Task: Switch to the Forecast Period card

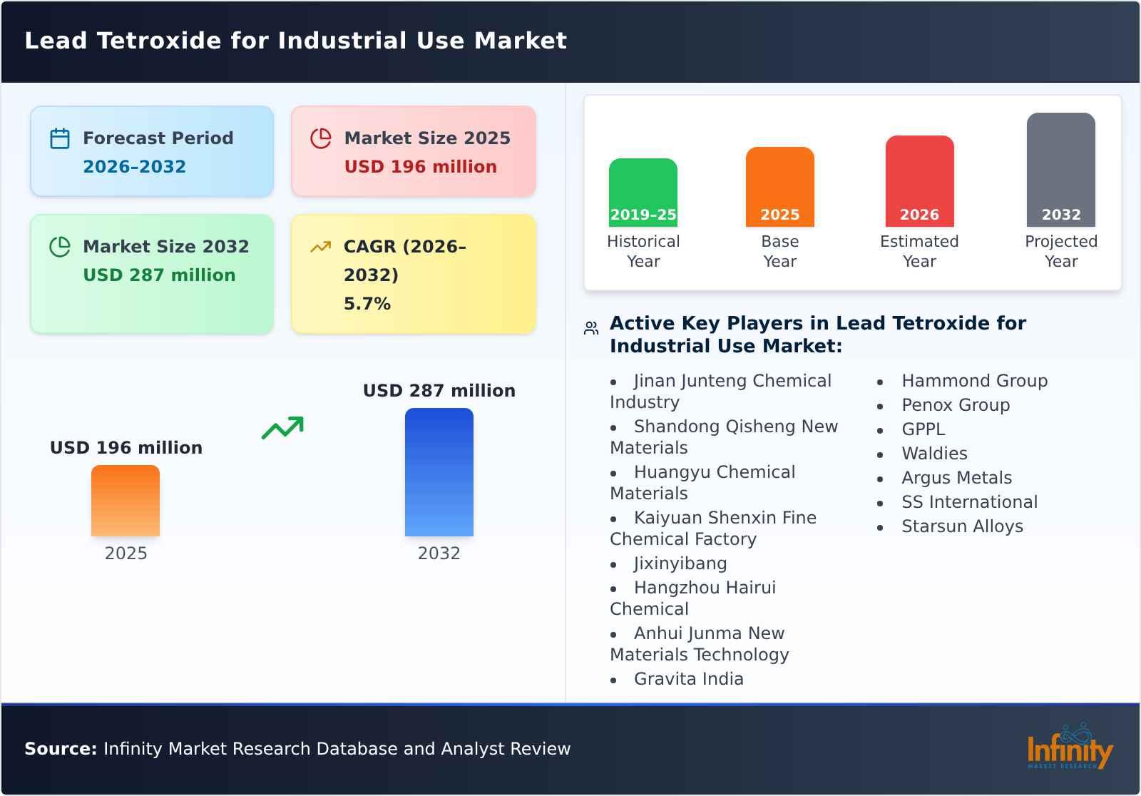Action: coord(151,150)
